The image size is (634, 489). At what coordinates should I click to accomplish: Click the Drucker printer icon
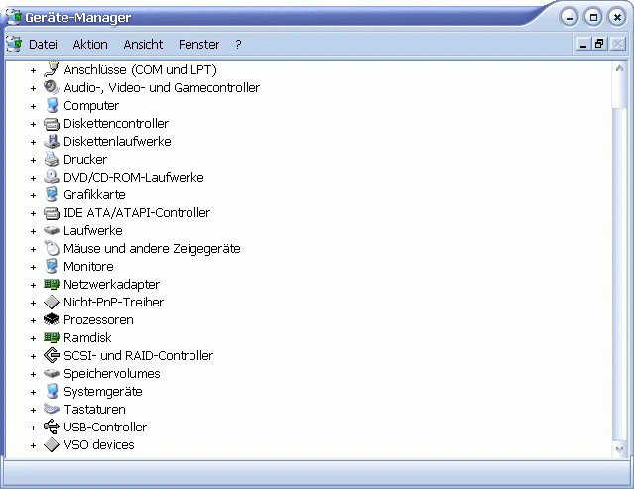point(52,160)
